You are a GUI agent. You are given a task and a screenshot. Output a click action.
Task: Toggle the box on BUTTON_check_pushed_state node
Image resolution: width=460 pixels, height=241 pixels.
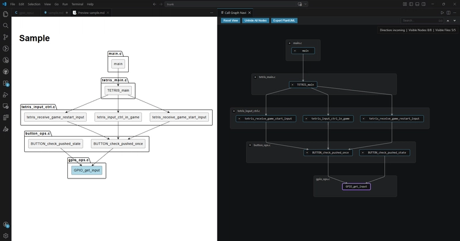(x=363, y=153)
